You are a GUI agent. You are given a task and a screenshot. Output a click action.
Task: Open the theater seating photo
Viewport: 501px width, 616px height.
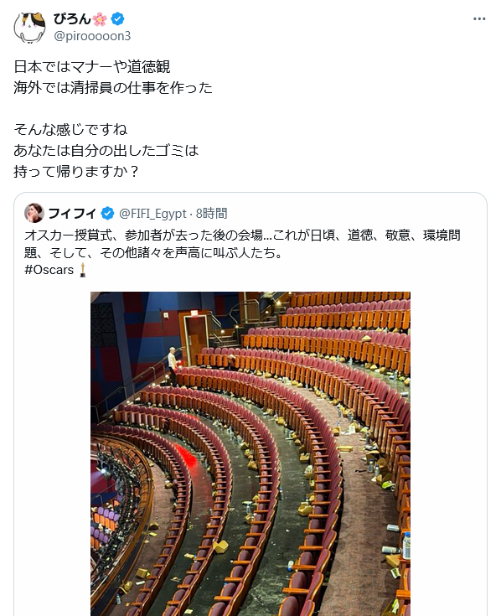250,453
